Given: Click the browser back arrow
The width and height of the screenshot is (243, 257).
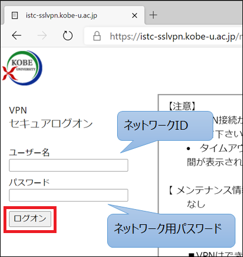Looking at the screenshot, I should click(x=16, y=36).
